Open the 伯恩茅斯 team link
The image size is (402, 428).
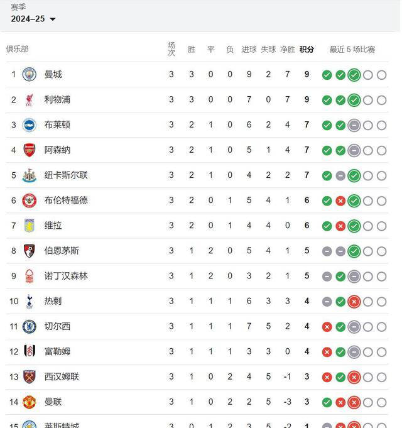coord(62,251)
